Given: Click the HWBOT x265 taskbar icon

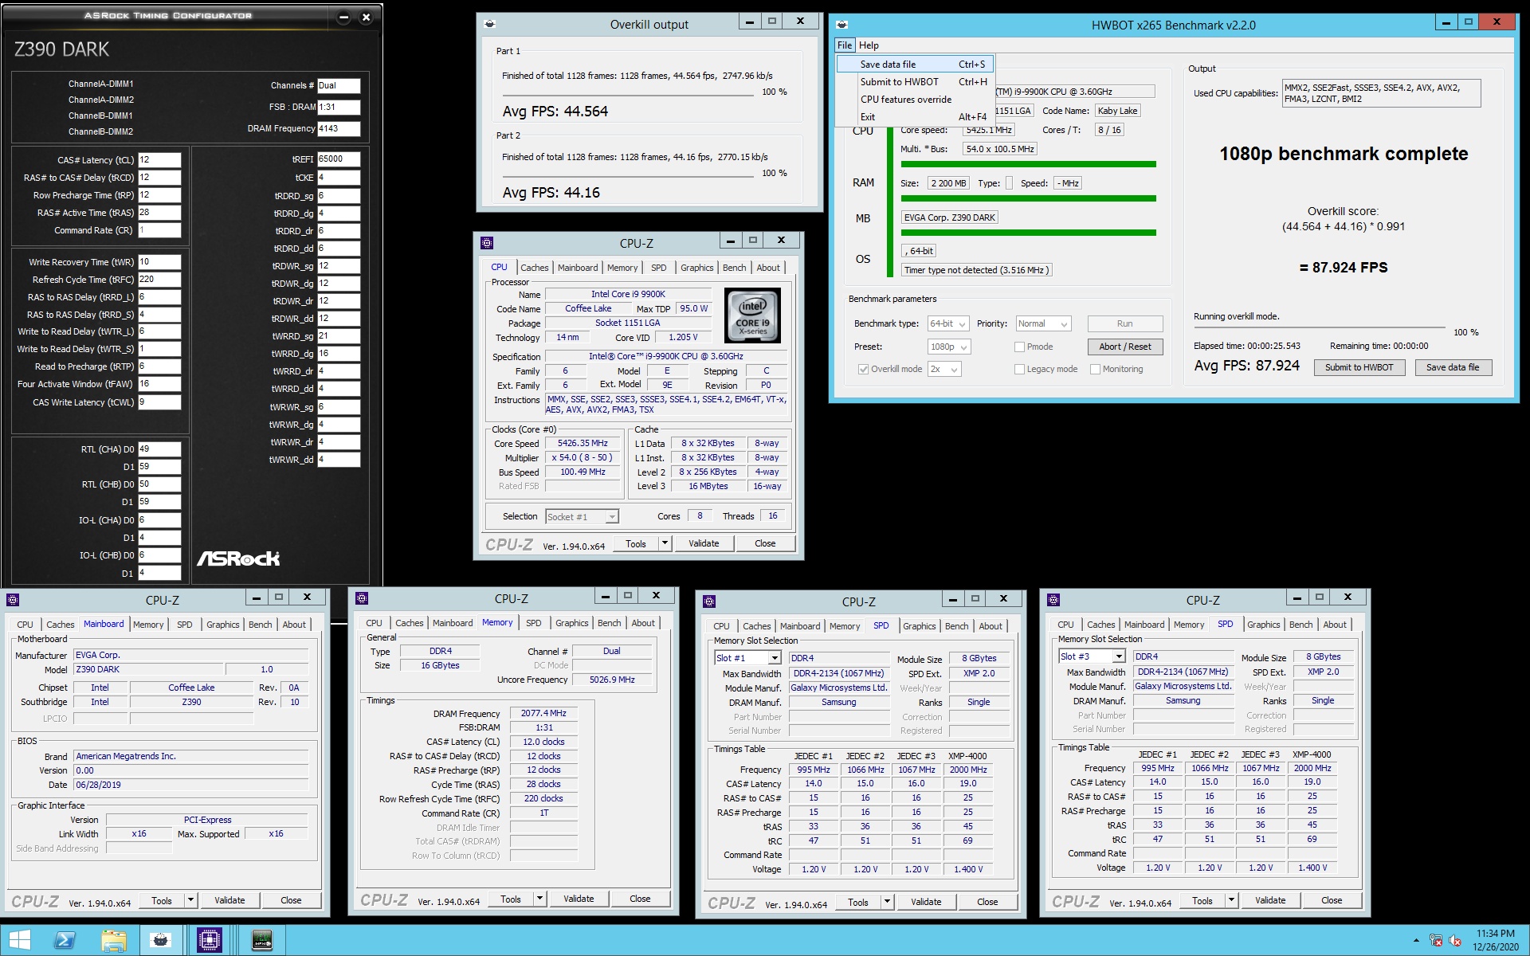Looking at the screenshot, I should pyautogui.click(x=162, y=940).
